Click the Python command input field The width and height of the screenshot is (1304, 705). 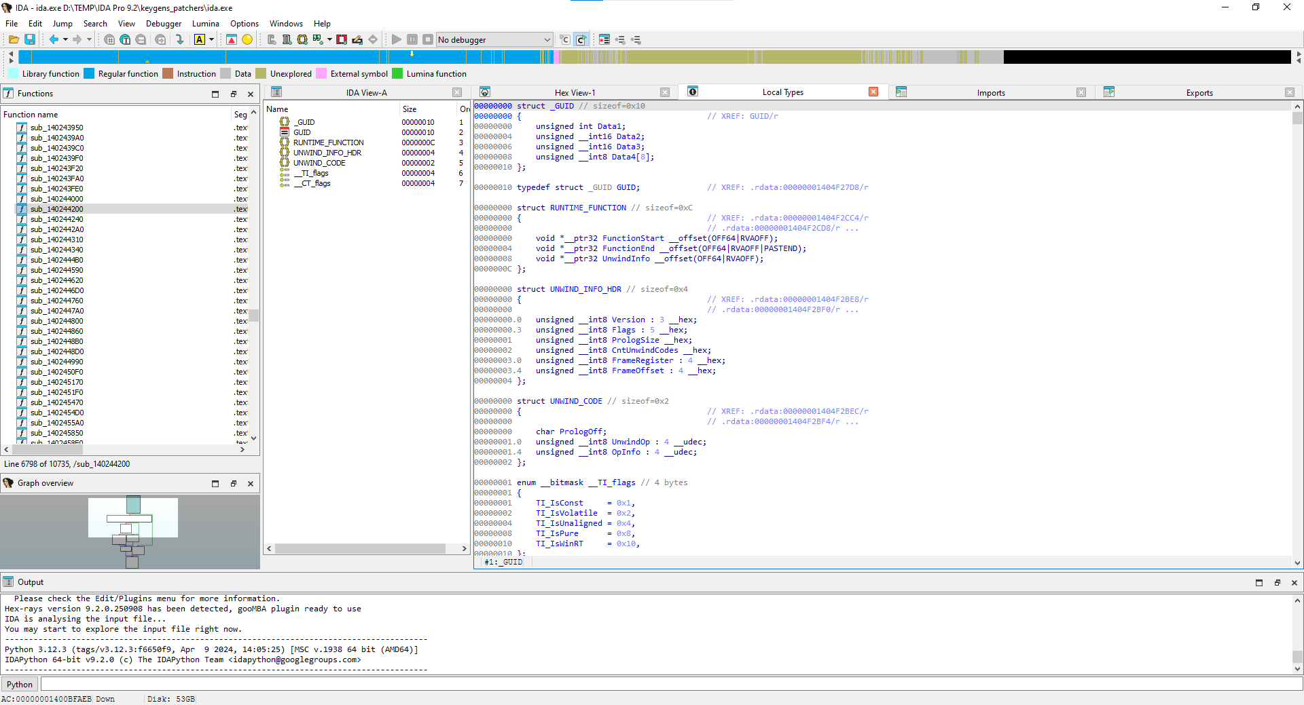(x=666, y=684)
